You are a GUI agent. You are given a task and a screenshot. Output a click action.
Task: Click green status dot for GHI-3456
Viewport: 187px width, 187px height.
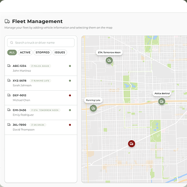coord(70,110)
